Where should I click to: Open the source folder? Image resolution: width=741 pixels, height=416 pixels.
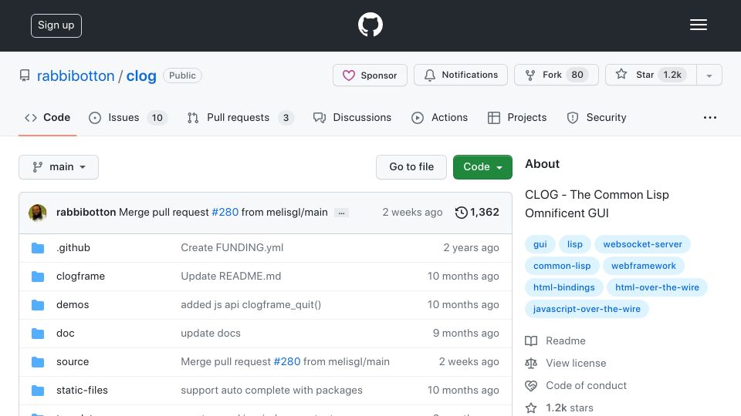(73, 362)
